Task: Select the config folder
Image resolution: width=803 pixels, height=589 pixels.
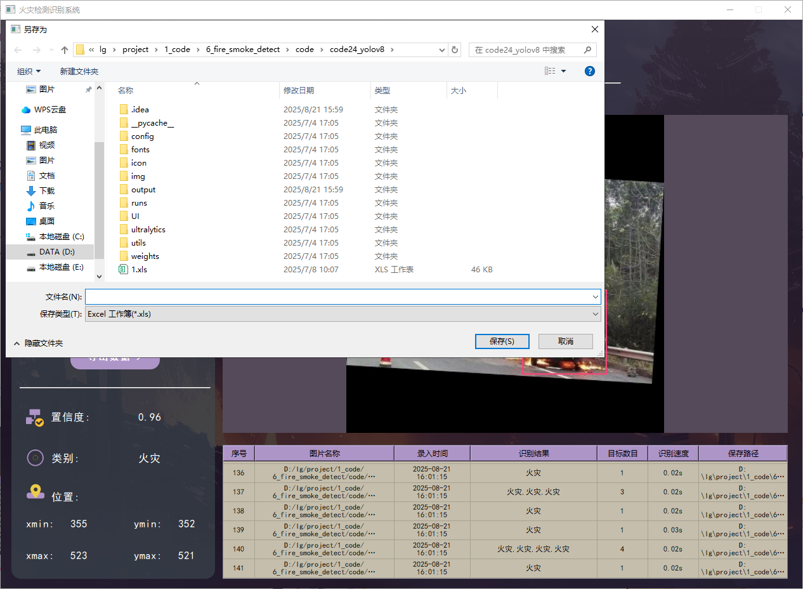Action: (x=143, y=136)
